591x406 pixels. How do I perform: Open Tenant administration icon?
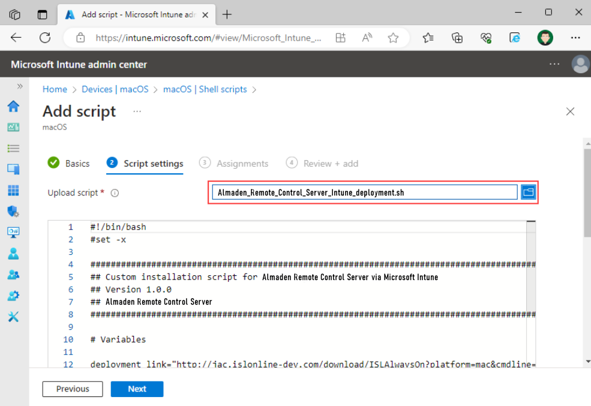tap(13, 296)
